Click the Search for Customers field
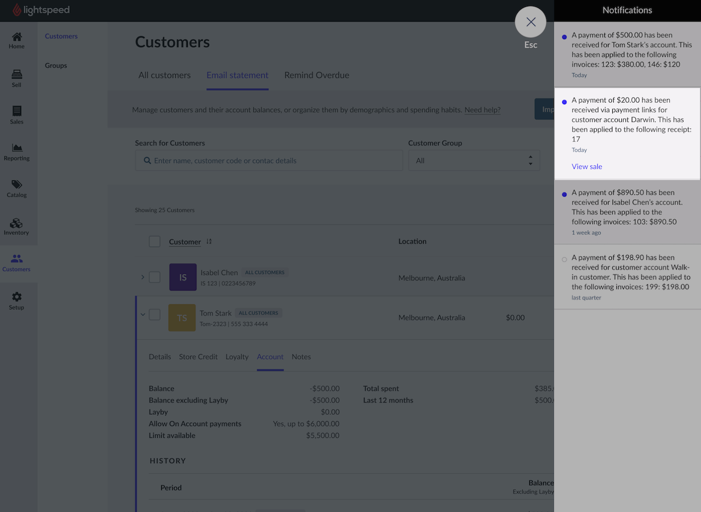Viewport: 701px width, 512px height. [x=269, y=160]
